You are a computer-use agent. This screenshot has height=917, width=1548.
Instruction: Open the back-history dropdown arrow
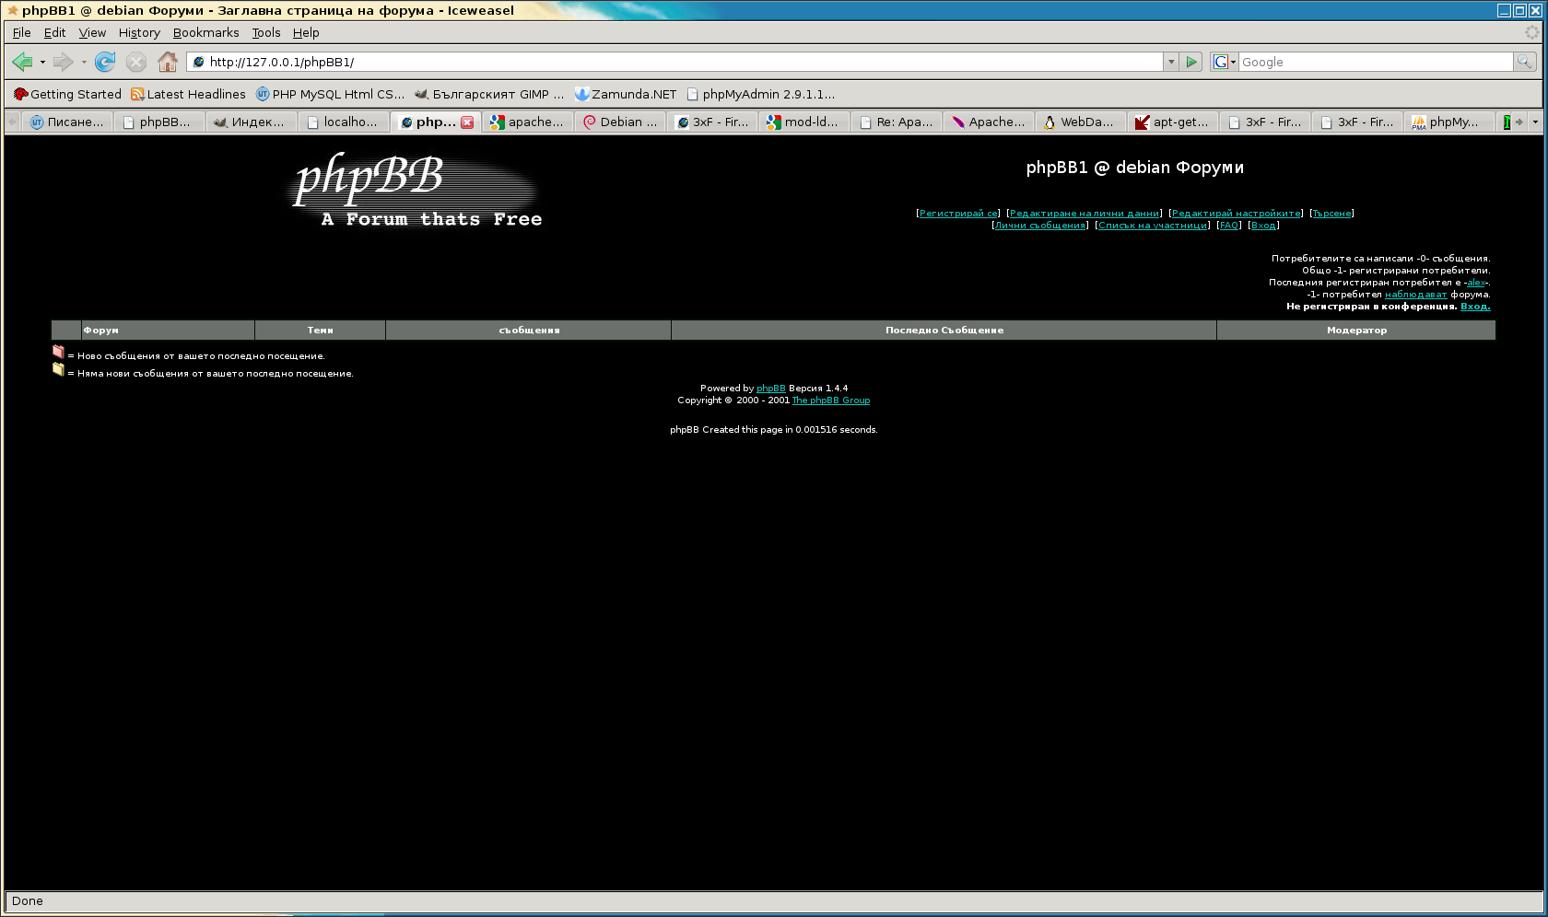(42, 62)
